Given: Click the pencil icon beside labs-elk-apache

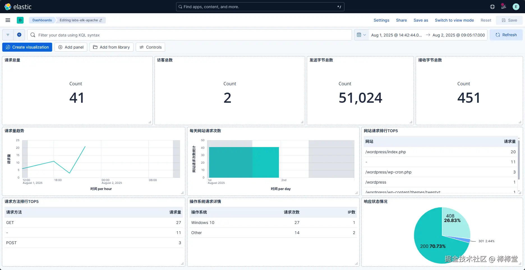Looking at the screenshot, I should [x=101, y=20].
